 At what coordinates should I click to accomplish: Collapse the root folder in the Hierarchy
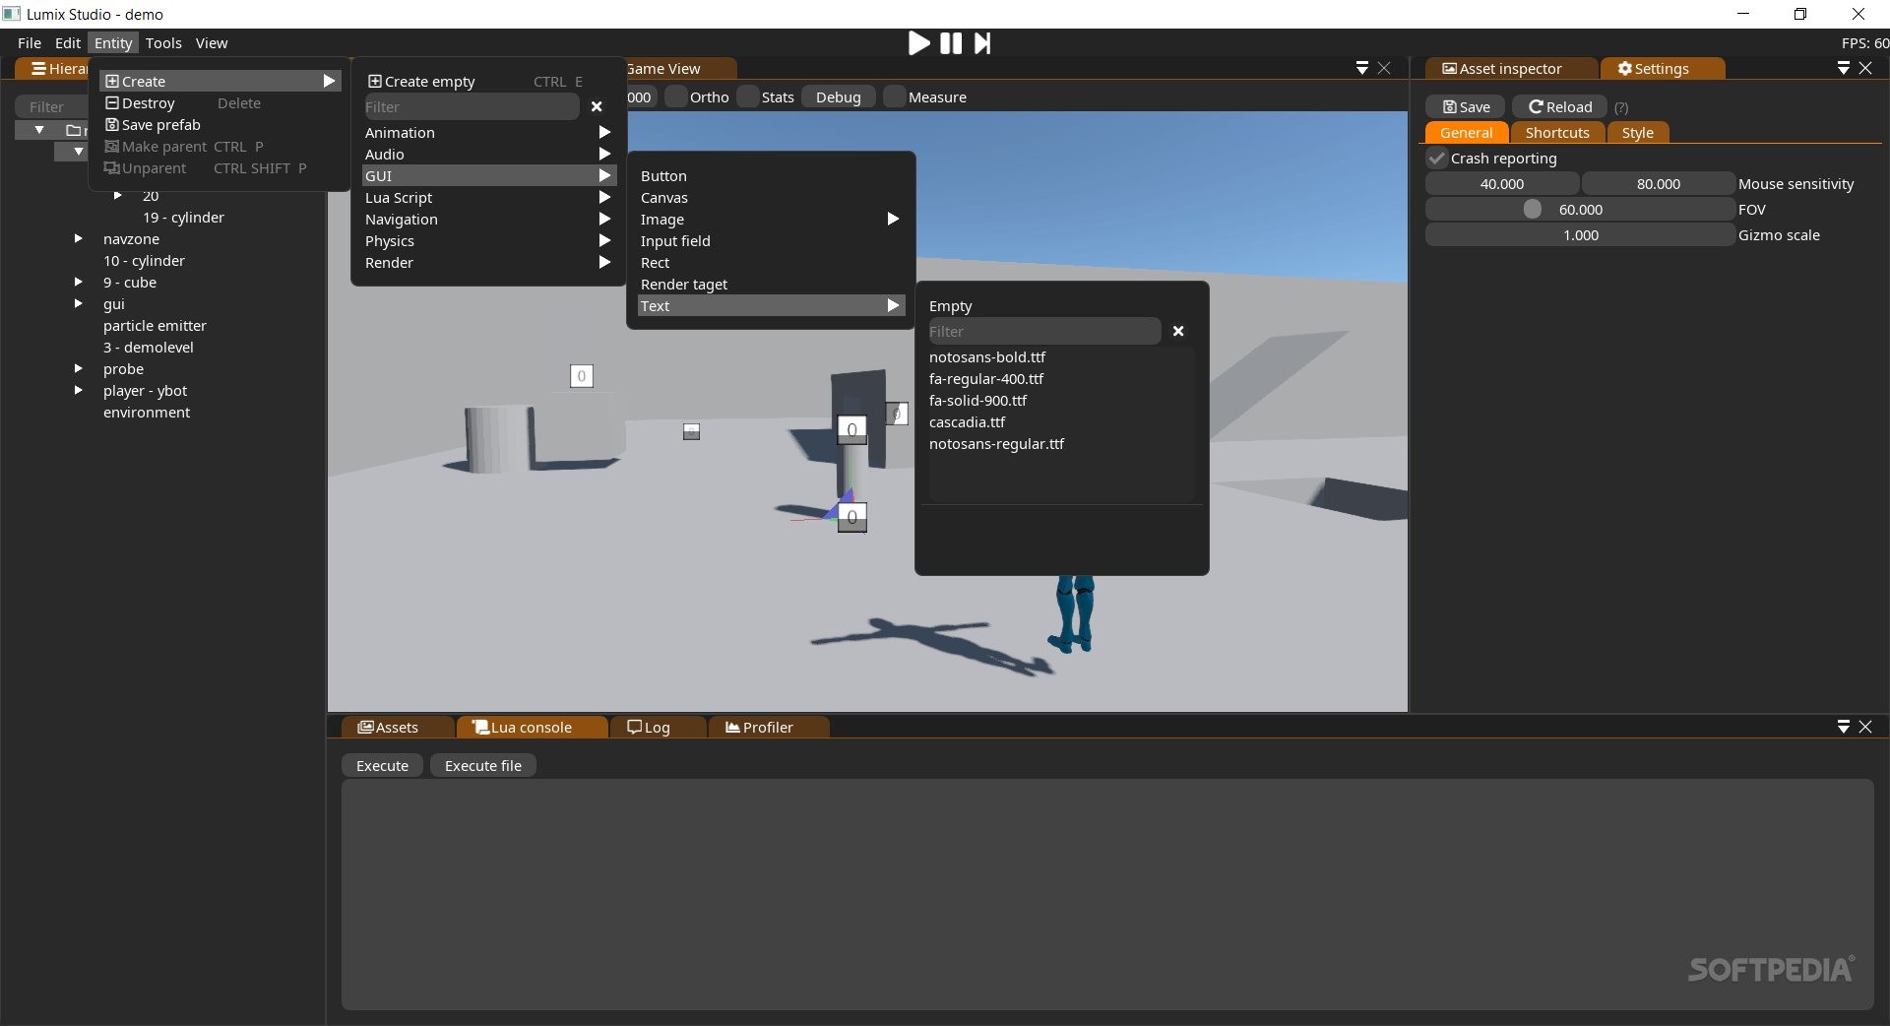point(39,130)
